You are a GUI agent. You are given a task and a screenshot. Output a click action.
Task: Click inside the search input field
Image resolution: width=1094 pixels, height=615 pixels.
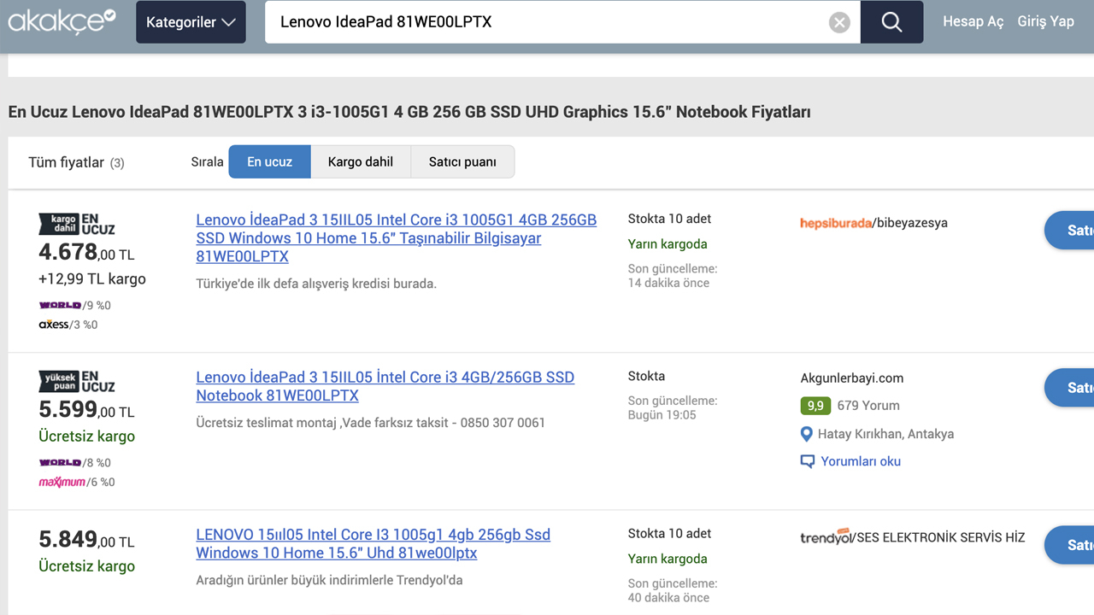[x=547, y=22]
